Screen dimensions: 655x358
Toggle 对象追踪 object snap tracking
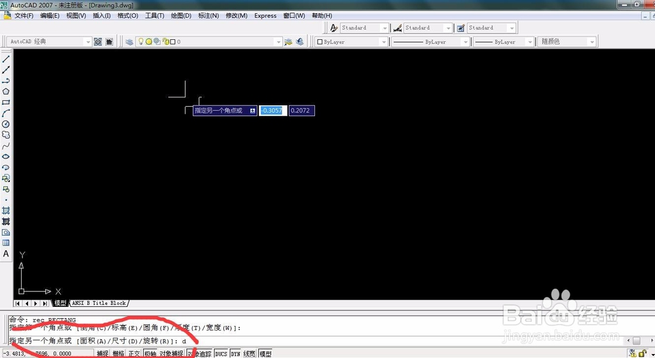pos(199,353)
